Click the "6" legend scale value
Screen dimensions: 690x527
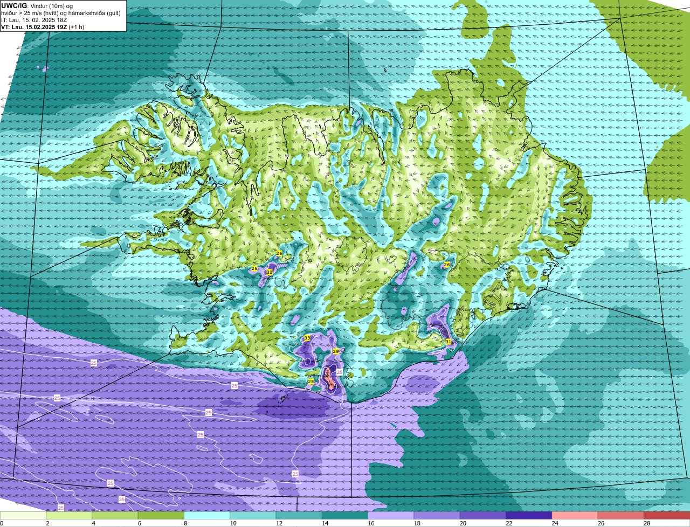[139, 523]
